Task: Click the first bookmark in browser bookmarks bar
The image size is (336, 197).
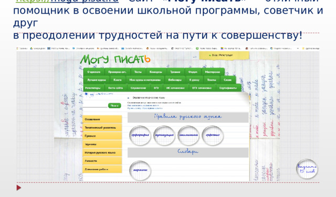Action: (22, 49)
